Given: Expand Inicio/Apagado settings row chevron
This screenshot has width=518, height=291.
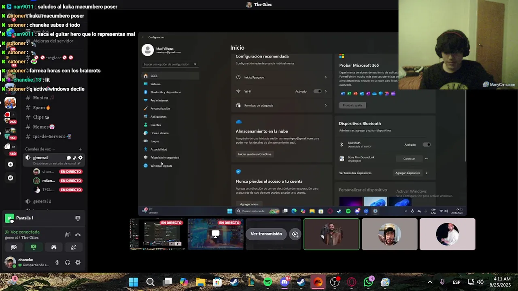Looking at the screenshot, I should coord(326,77).
